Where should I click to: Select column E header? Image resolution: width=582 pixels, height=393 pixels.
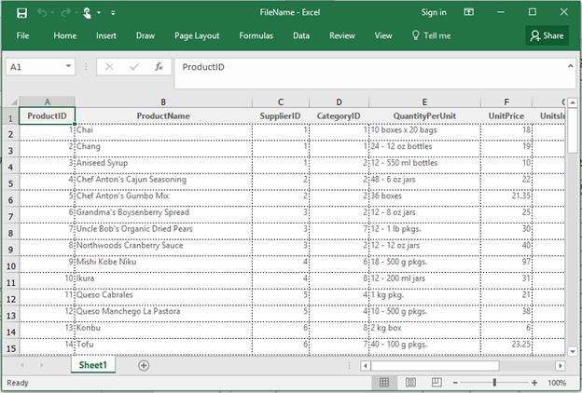[x=424, y=102]
